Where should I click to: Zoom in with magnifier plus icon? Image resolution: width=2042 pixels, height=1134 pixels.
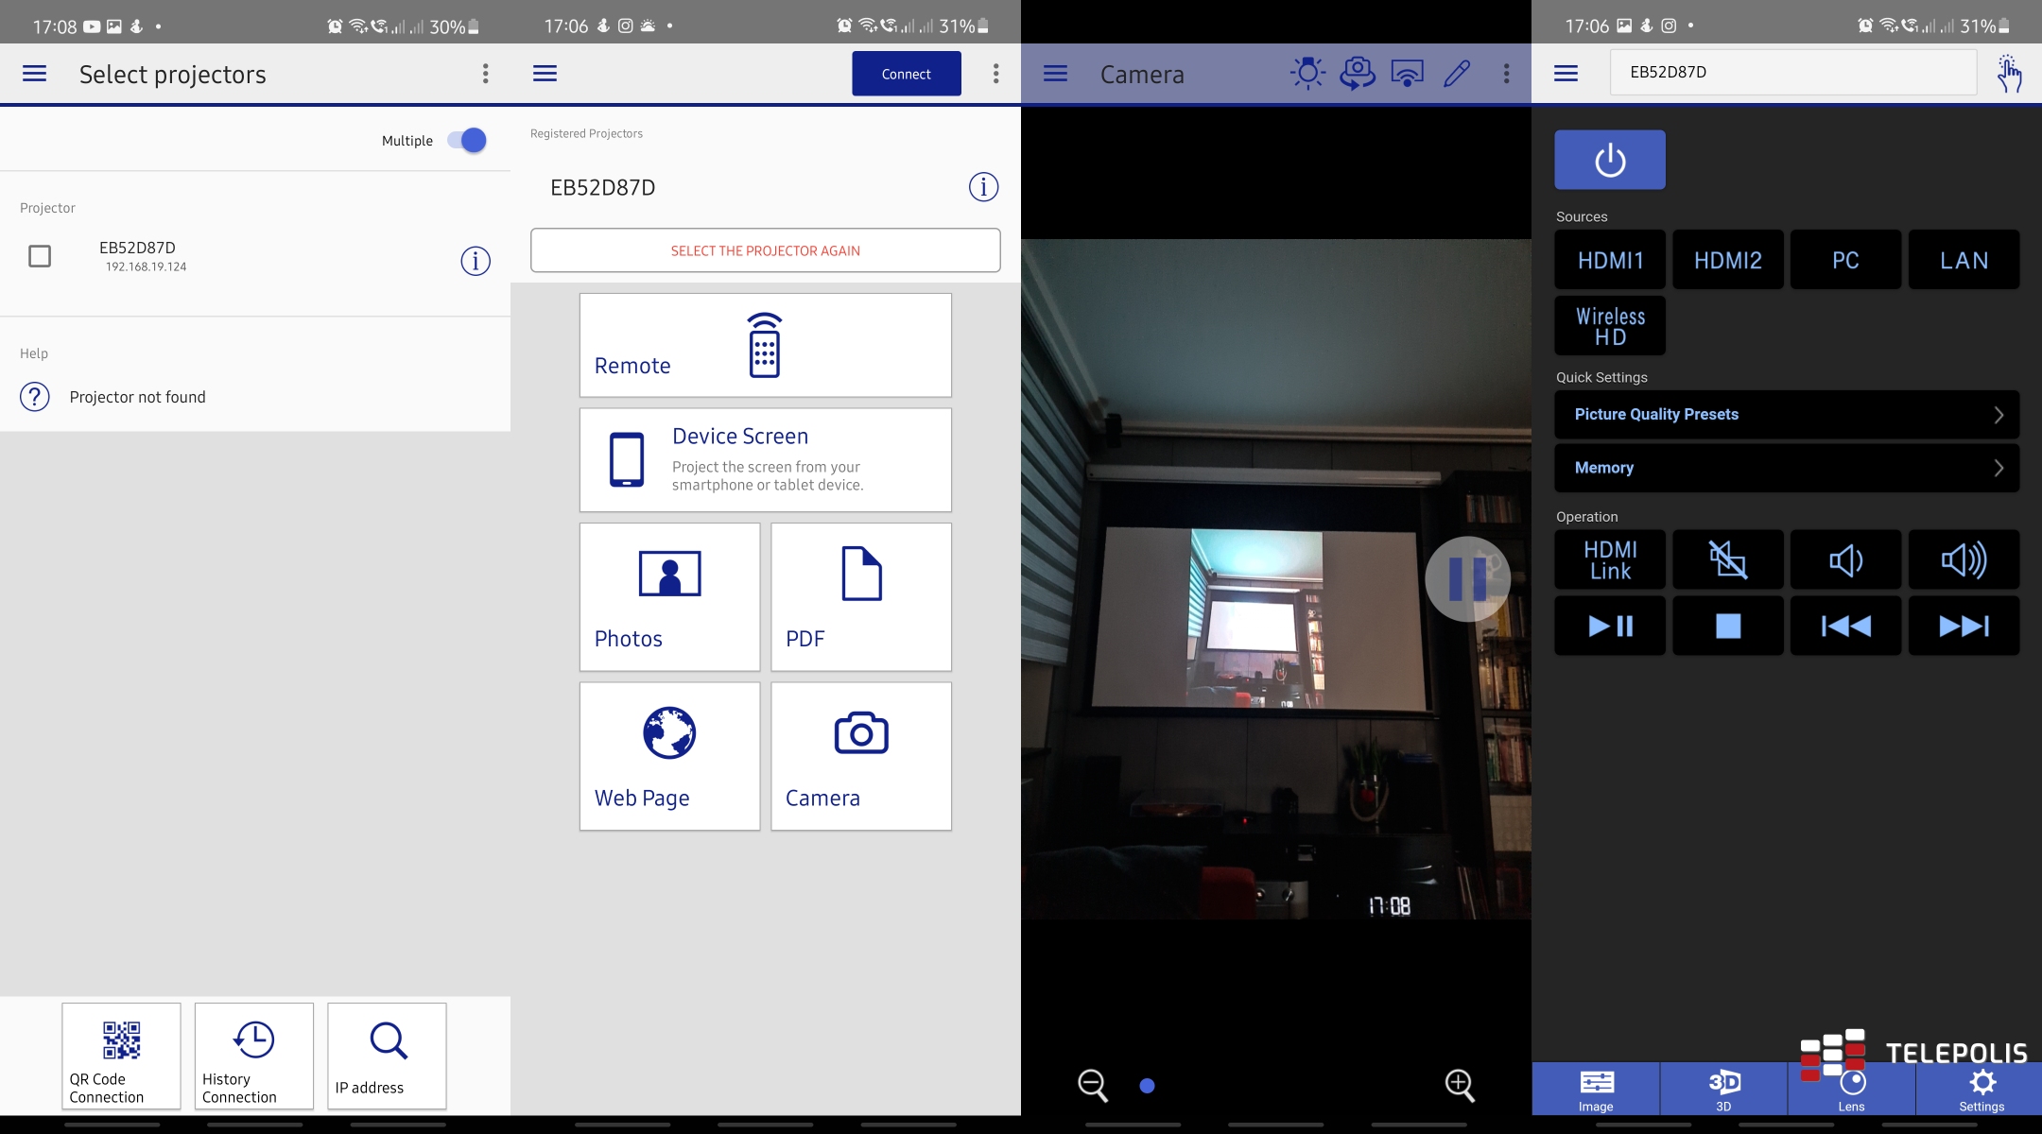pyautogui.click(x=1459, y=1085)
